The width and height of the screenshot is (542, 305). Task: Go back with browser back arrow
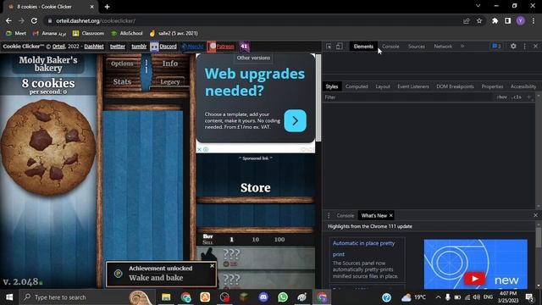tap(8, 20)
